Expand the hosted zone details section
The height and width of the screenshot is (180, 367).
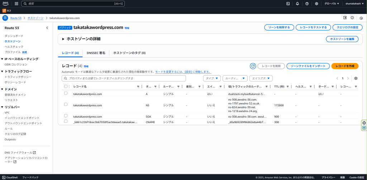click(63, 39)
